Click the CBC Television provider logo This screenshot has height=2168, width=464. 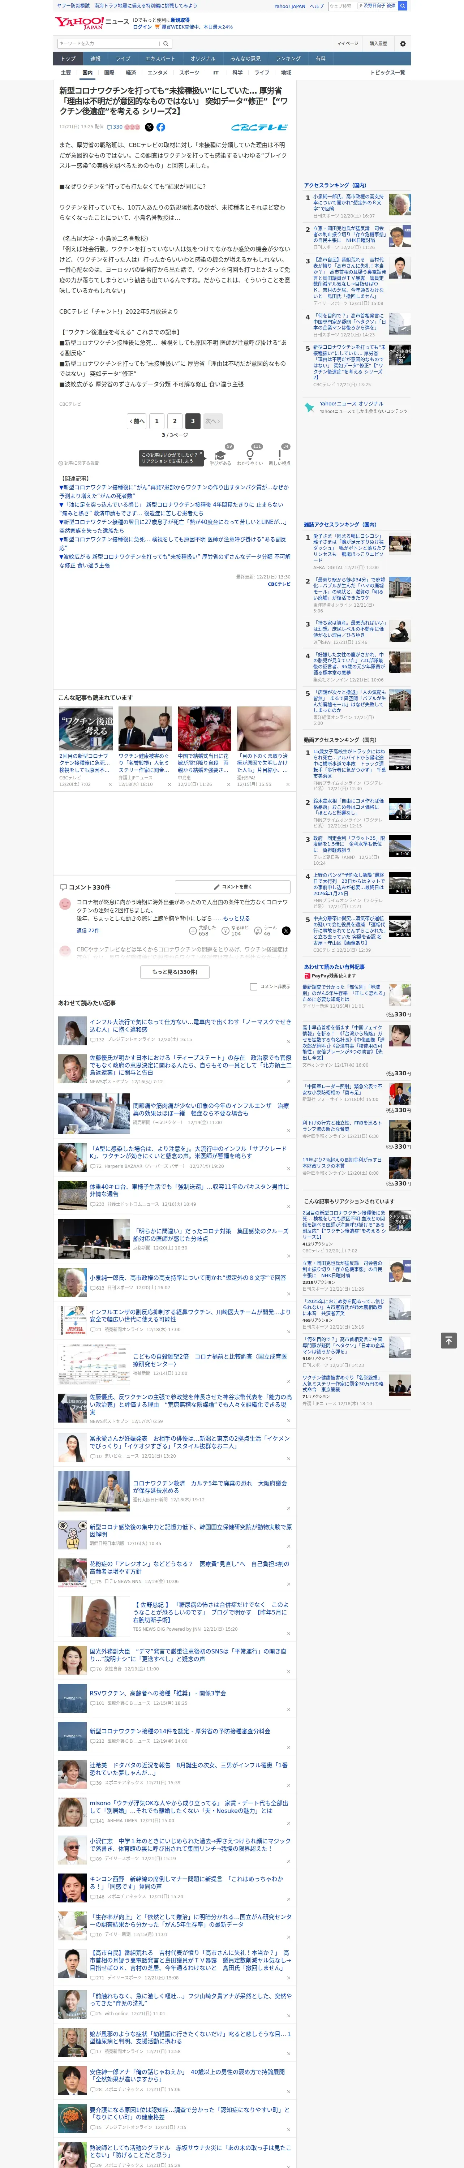(259, 127)
